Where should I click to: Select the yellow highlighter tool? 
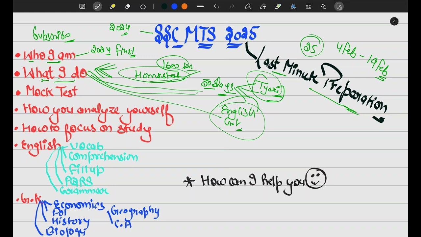tap(112, 6)
